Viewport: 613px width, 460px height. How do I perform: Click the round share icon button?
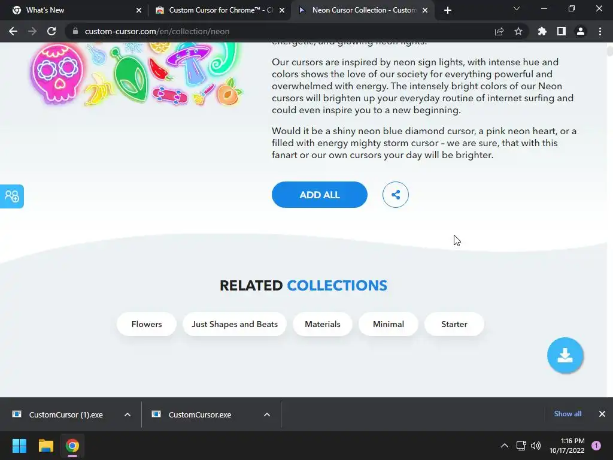[396, 195]
